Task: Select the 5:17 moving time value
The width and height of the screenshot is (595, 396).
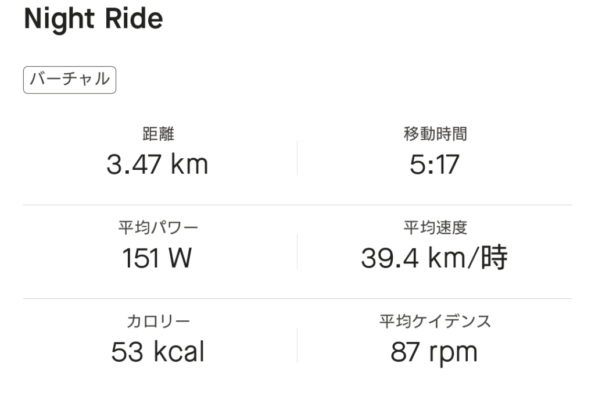Action: [x=434, y=165]
